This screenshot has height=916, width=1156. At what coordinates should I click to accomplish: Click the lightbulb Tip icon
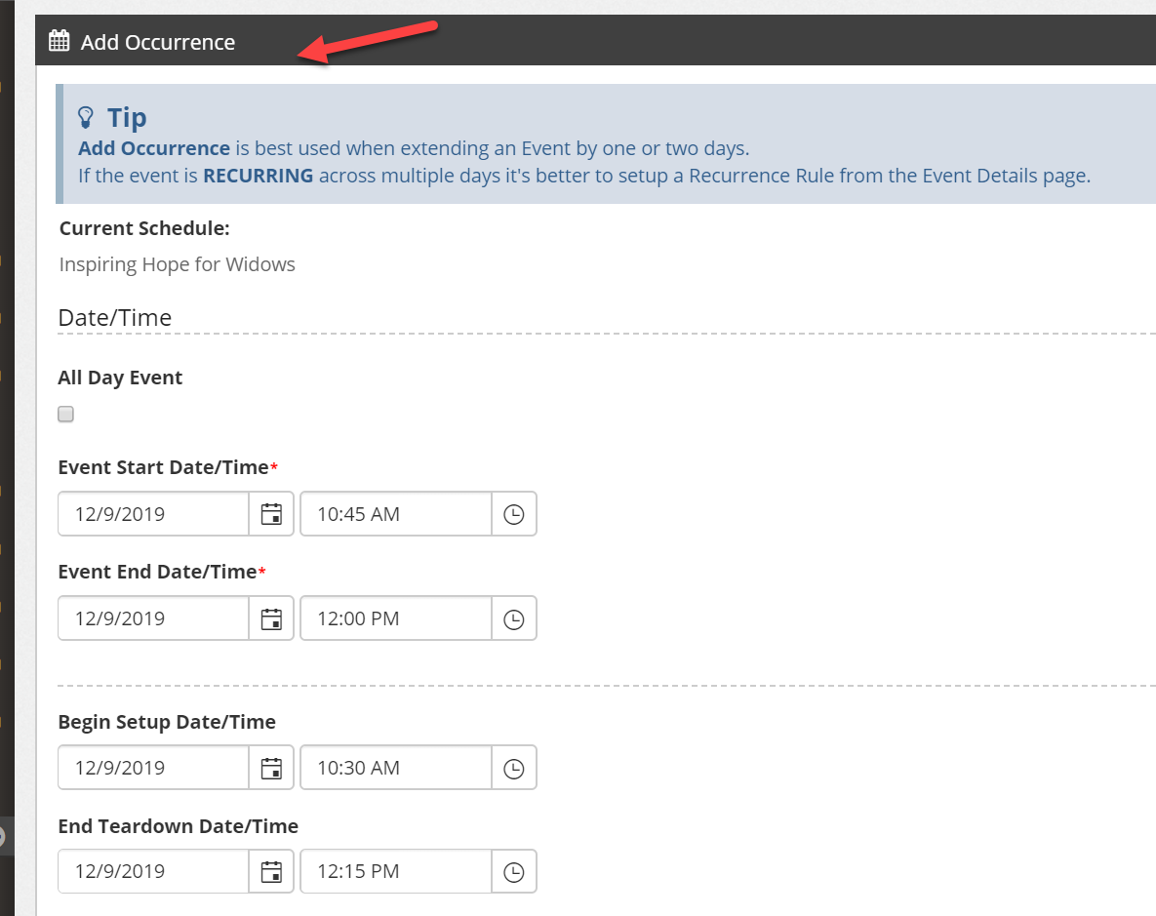86,117
